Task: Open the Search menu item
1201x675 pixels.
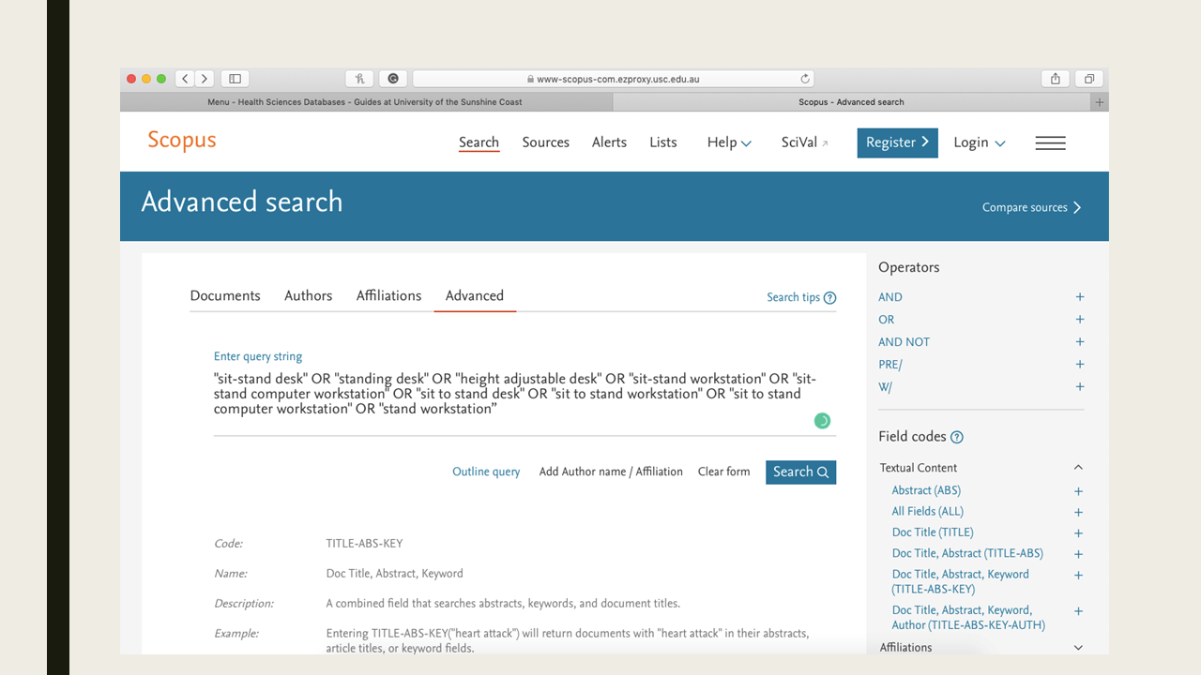Action: [x=479, y=142]
